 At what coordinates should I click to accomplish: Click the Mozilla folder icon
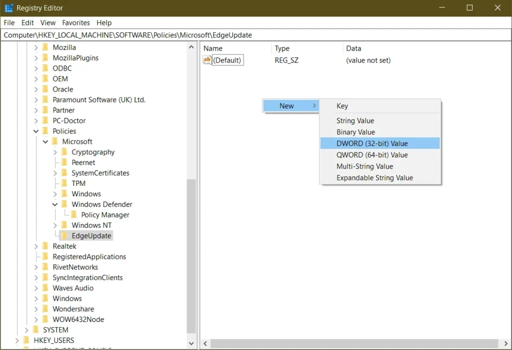coord(45,47)
